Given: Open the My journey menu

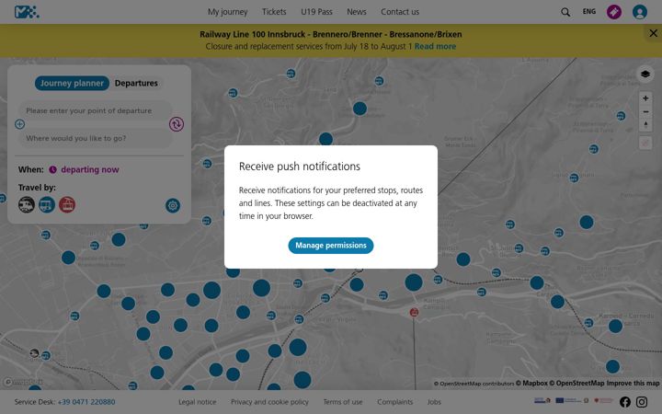Looking at the screenshot, I should pyautogui.click(x=228, y=12).
